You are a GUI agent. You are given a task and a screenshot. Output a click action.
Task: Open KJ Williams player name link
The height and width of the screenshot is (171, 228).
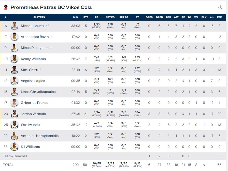(x=30, y=147)
